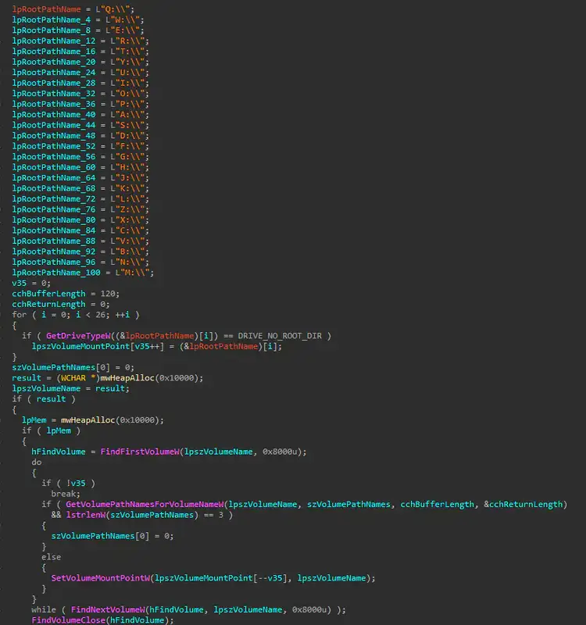
Task: Click the SetVolumeMountPointW function name
Action: 100,578
